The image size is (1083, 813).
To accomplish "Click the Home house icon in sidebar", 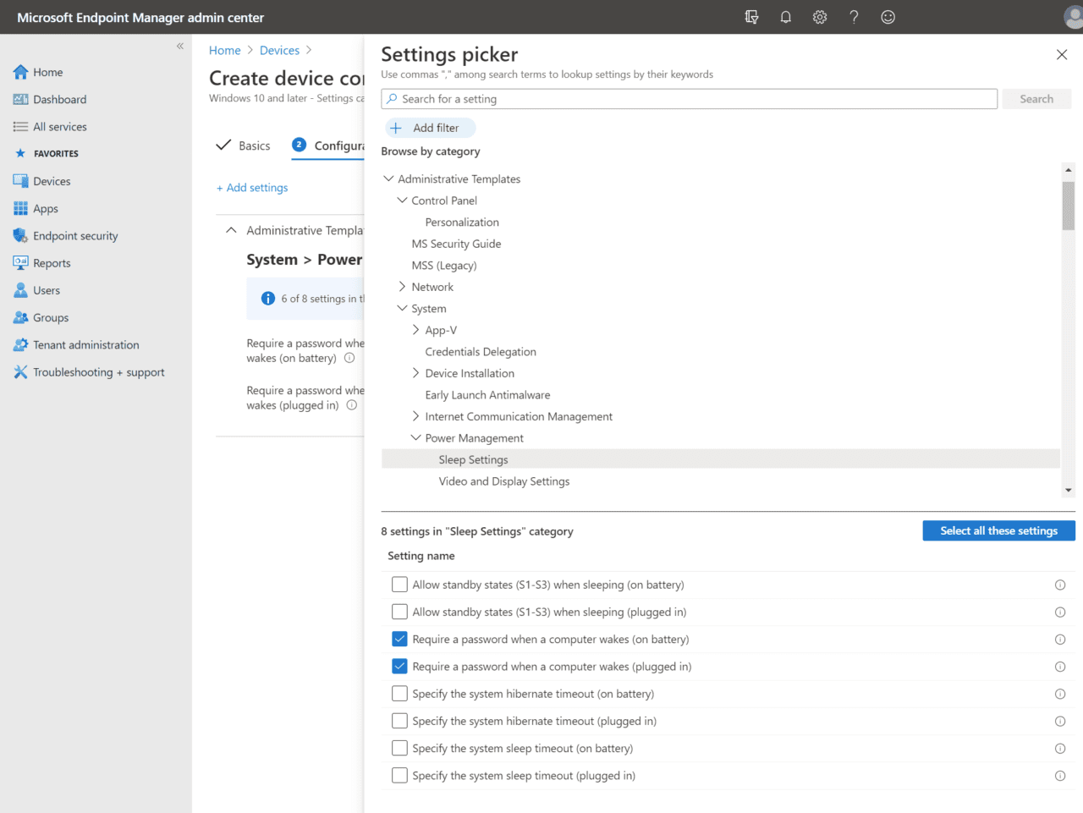I will click(x=20, y=72).
